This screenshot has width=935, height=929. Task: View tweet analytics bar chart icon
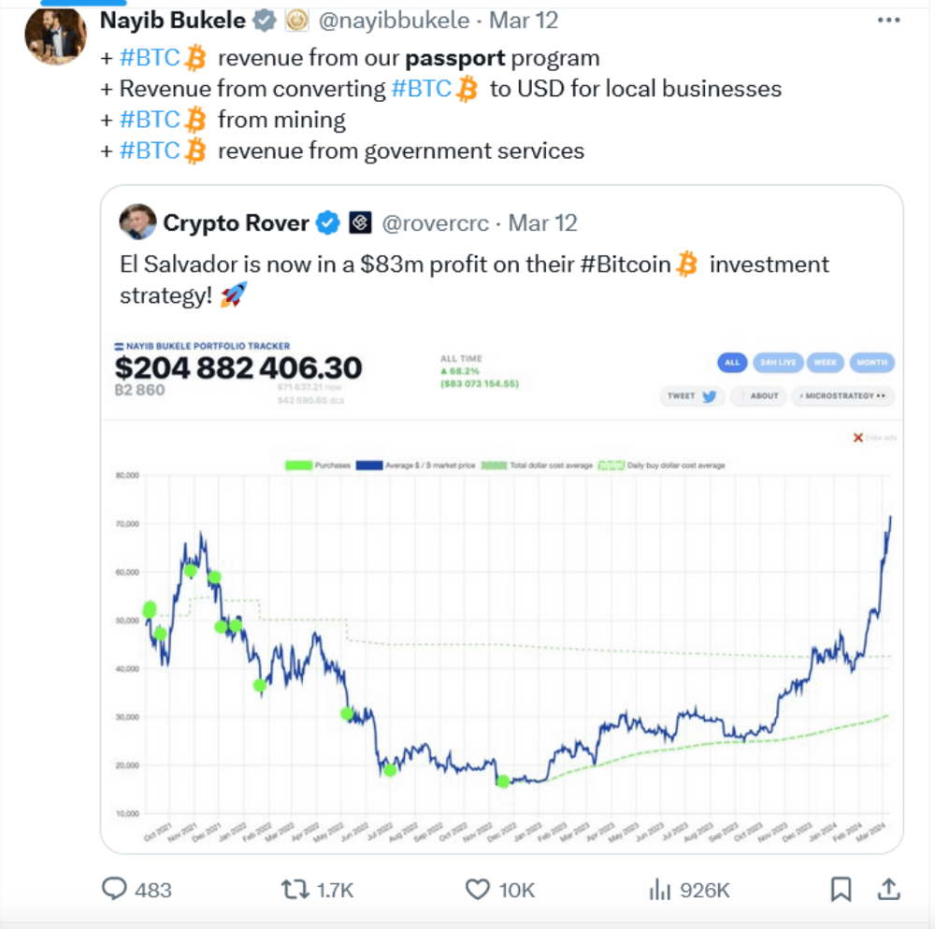660,889
